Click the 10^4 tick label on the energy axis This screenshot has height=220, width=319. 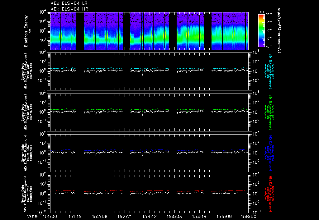pos(42,12)
